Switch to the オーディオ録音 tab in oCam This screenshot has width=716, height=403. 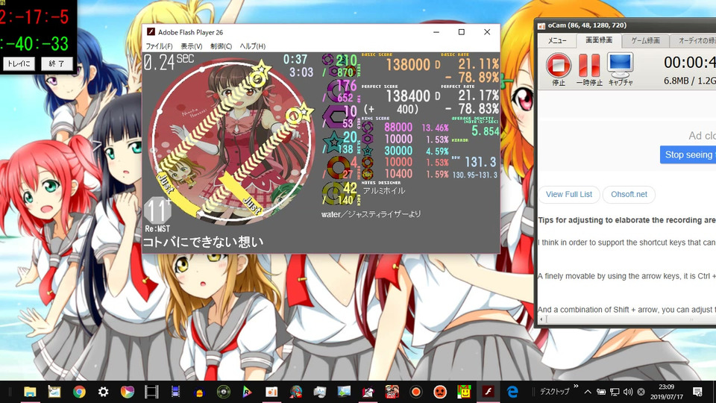pyautogui.click(x=693, y=40)
